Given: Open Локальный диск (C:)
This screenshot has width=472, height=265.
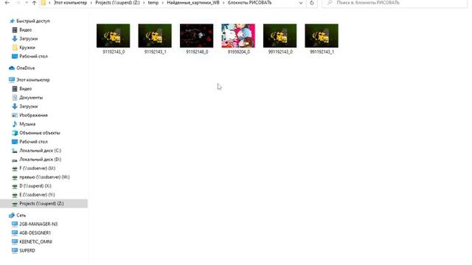Looking at the screenshot, I should point(40,150).
